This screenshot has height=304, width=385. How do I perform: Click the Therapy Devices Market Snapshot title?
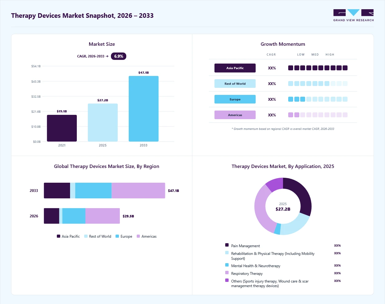[x=82, y=16]
